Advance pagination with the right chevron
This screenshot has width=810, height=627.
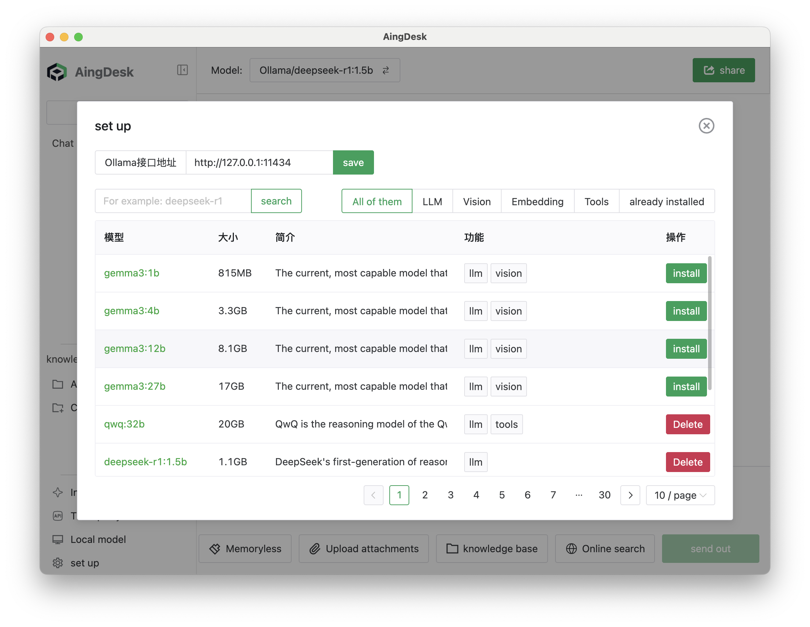(x=630, y=495)
